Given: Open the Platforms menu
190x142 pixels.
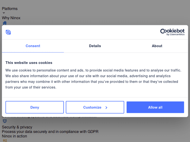Looking at the screenshot, I should [10, 9].
